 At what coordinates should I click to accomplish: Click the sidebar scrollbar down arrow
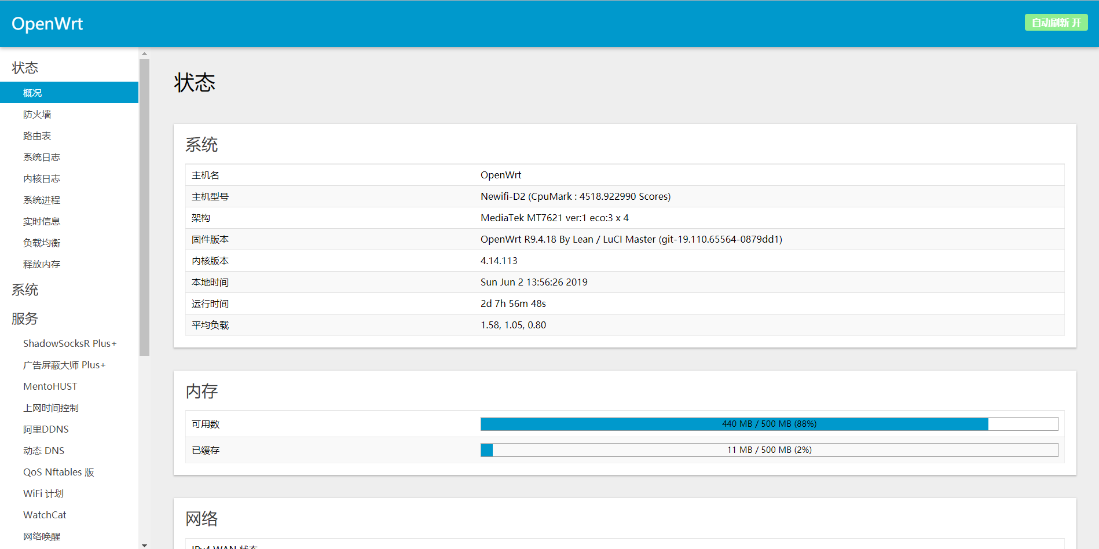[144, 545]
